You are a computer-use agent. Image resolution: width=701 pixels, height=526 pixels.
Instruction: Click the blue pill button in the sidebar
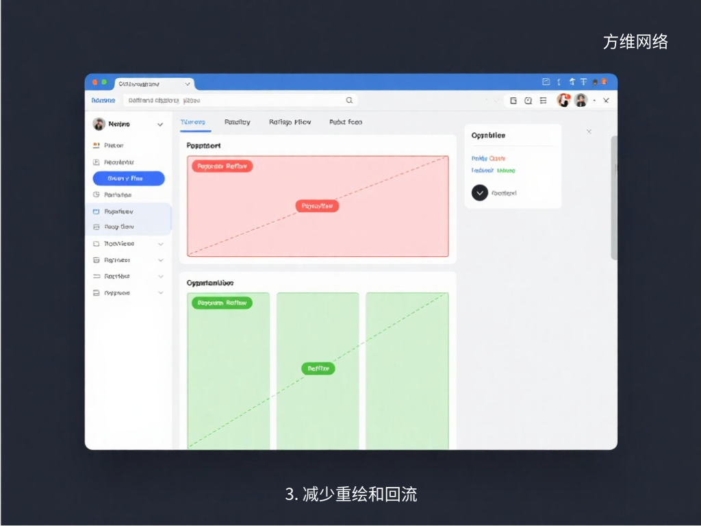(x=129, y=179)
